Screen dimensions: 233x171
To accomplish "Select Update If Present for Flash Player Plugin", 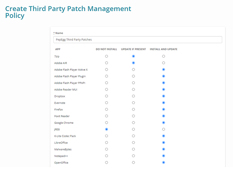I will [x=133, y=76].
